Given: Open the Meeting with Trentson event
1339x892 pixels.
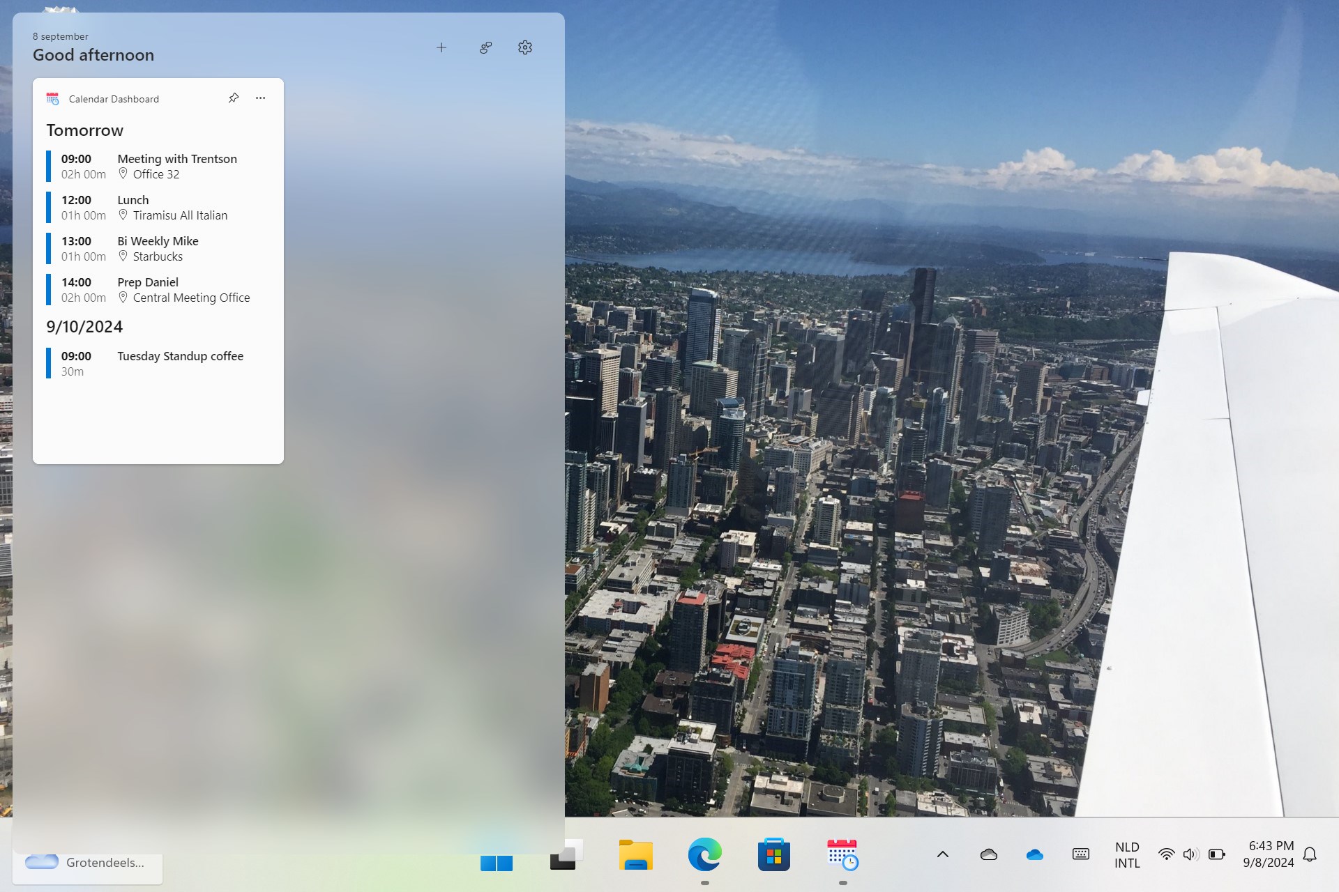Looking at the screenshot, I should [177, 159].
